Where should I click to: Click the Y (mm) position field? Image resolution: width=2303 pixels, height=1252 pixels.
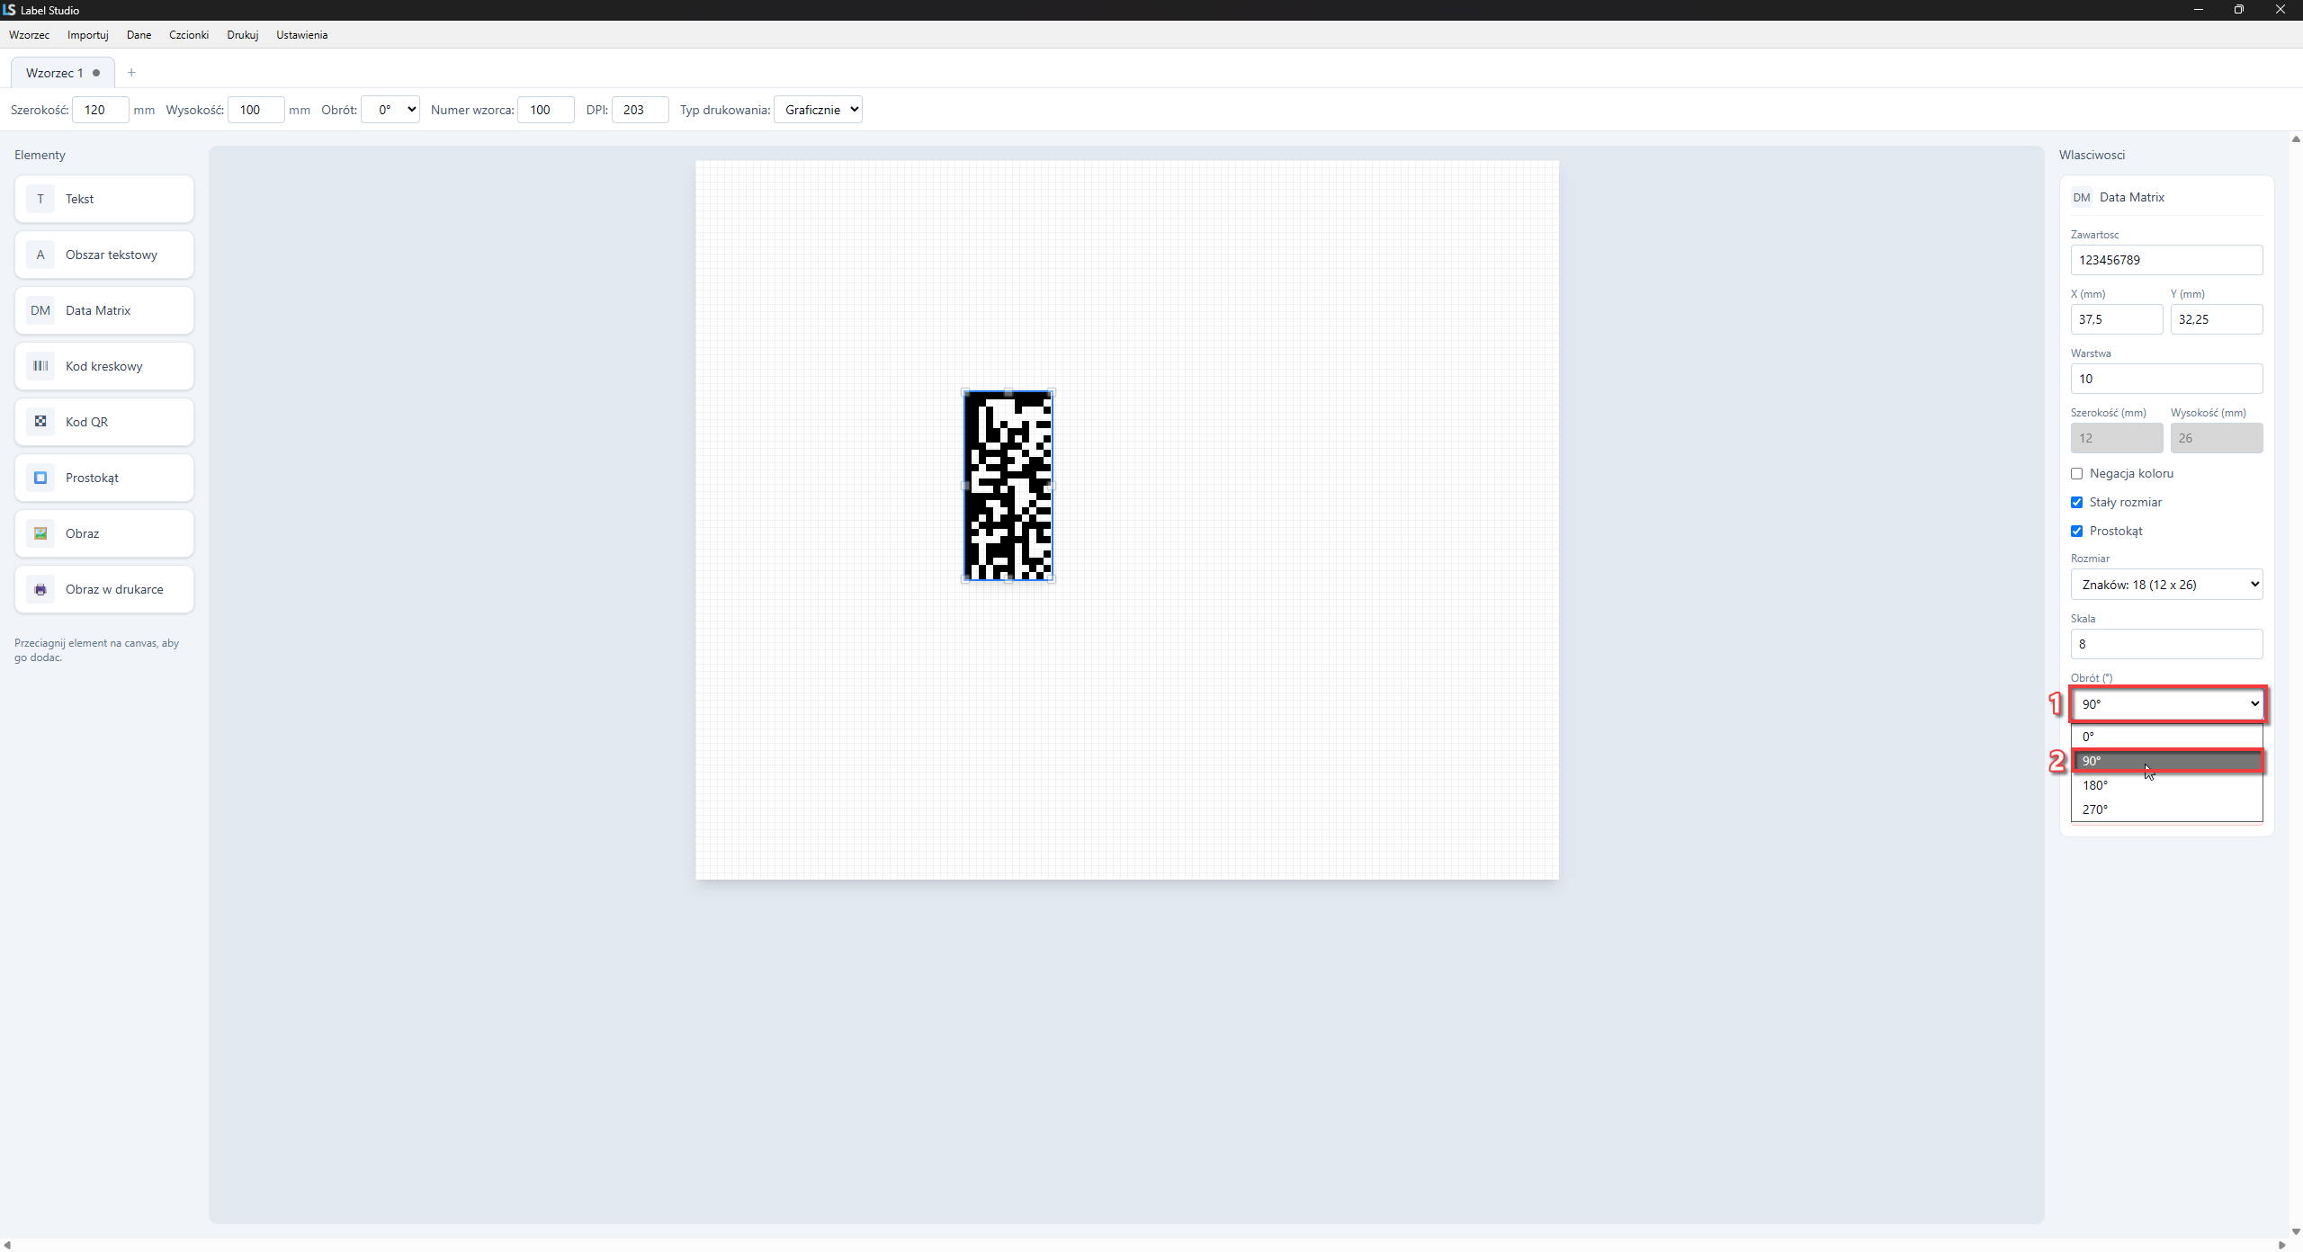tap(2216, 319)
